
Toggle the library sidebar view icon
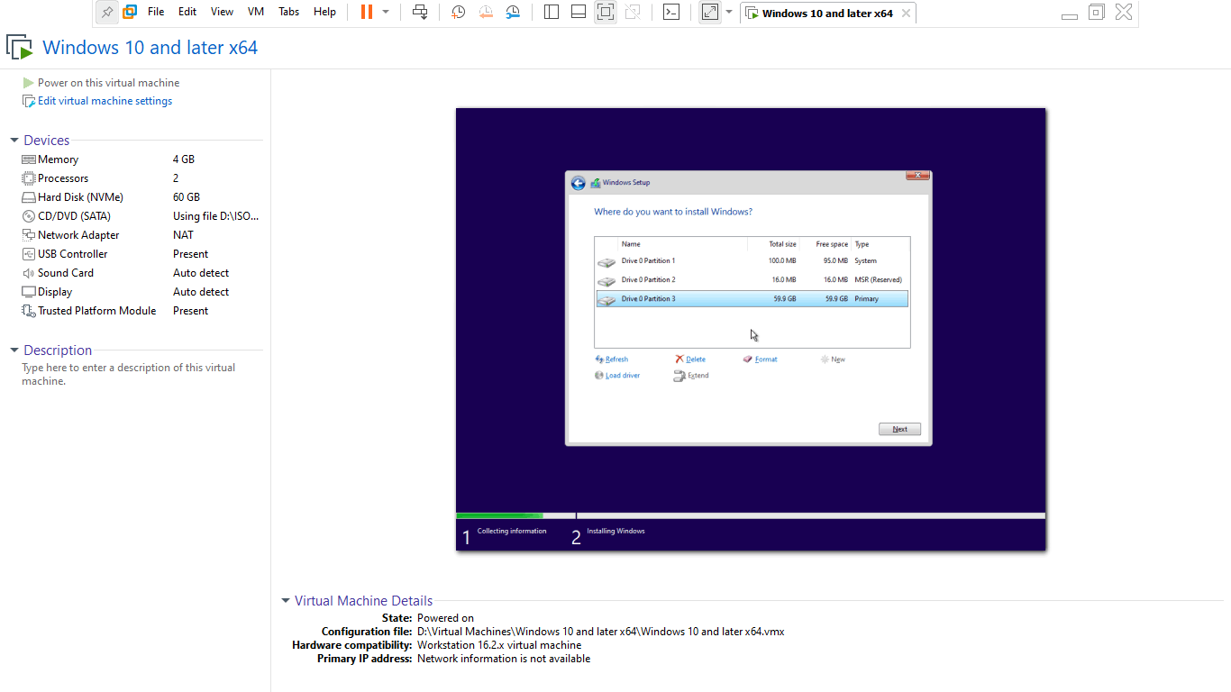point(552,13)
